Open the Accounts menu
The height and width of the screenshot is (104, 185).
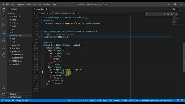click(x=3, y=87)
